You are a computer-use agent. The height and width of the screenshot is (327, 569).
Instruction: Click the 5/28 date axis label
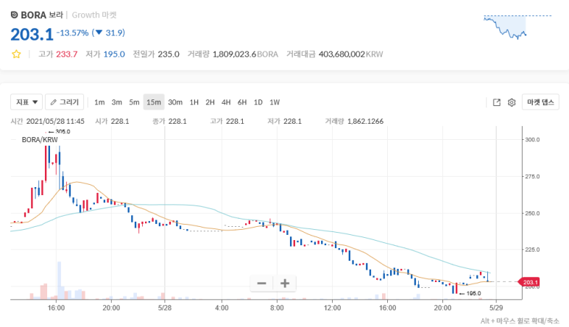(x=165, y=308)
